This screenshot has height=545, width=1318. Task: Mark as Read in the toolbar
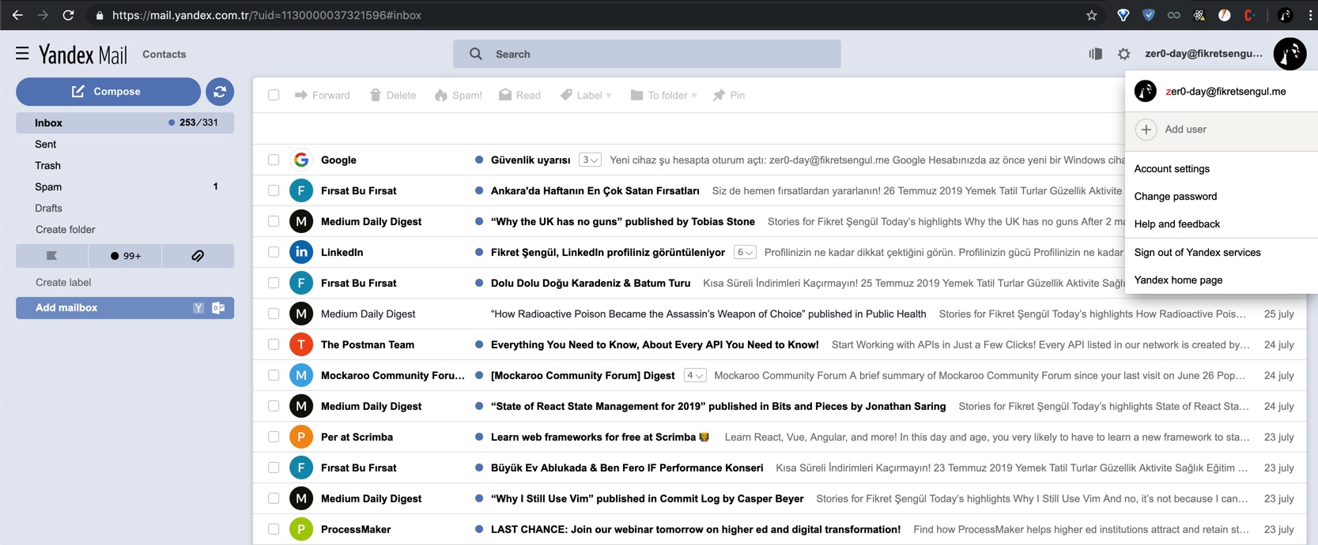pos(519,95)
